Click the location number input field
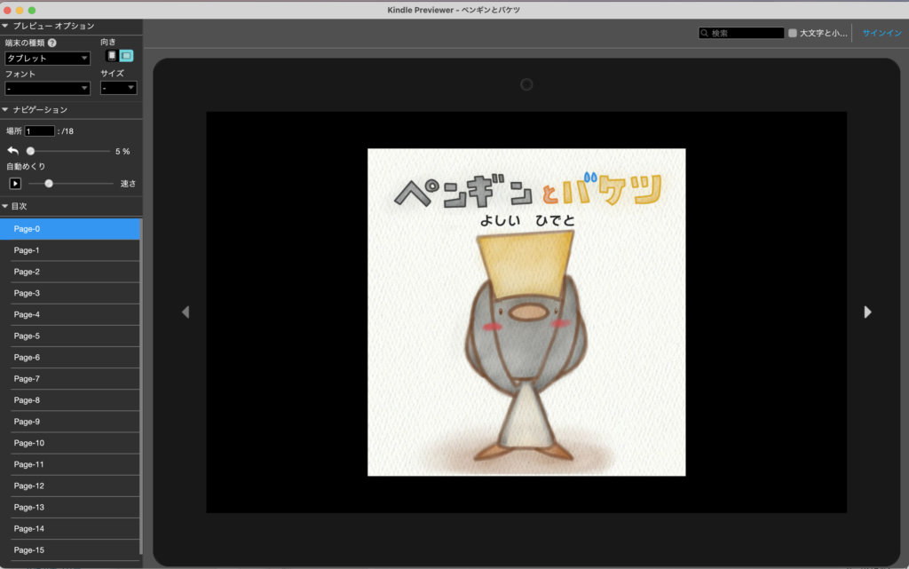 39,131
